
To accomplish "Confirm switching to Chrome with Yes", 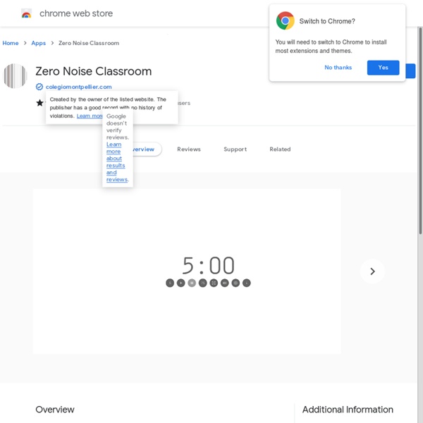I will 383,68.
